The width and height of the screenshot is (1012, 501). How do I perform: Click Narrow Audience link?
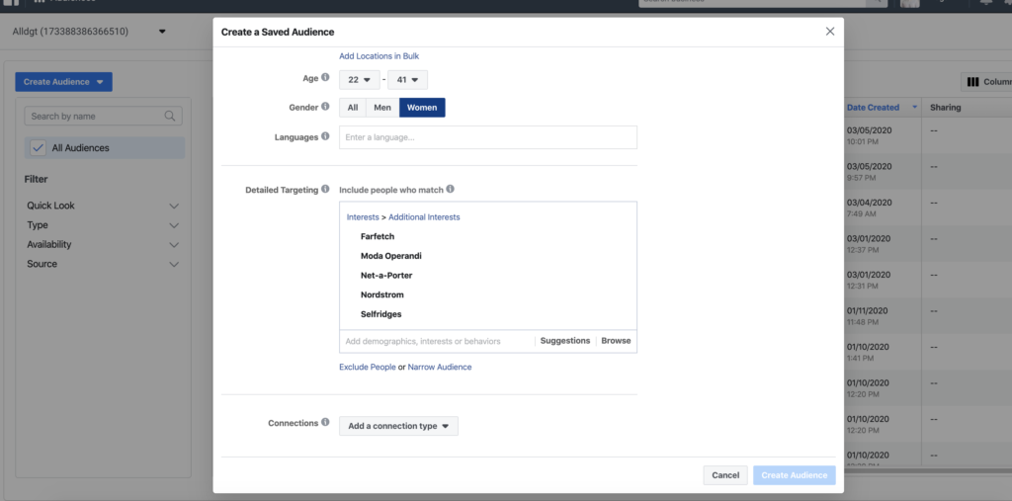(x=440, y=367)
